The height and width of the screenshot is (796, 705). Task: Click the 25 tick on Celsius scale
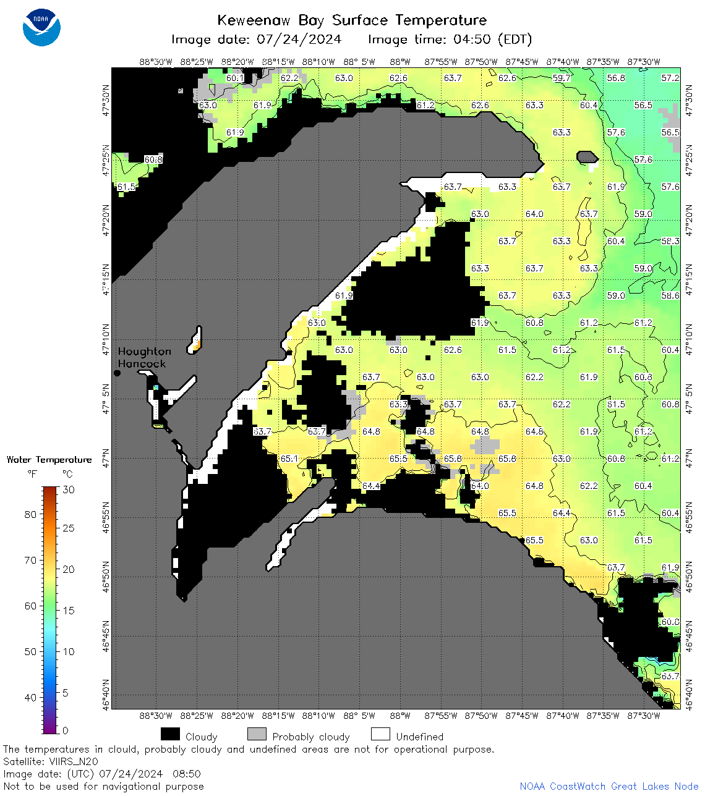(69, 528)
